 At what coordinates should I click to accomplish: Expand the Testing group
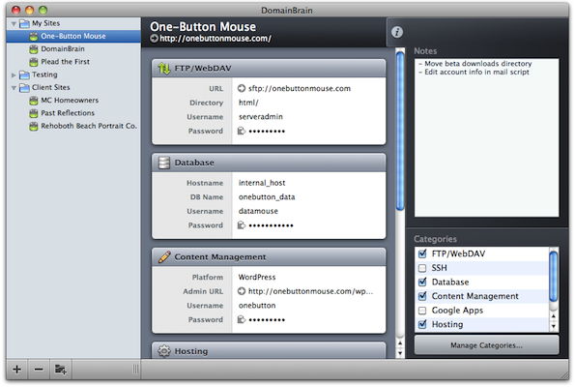14,74
